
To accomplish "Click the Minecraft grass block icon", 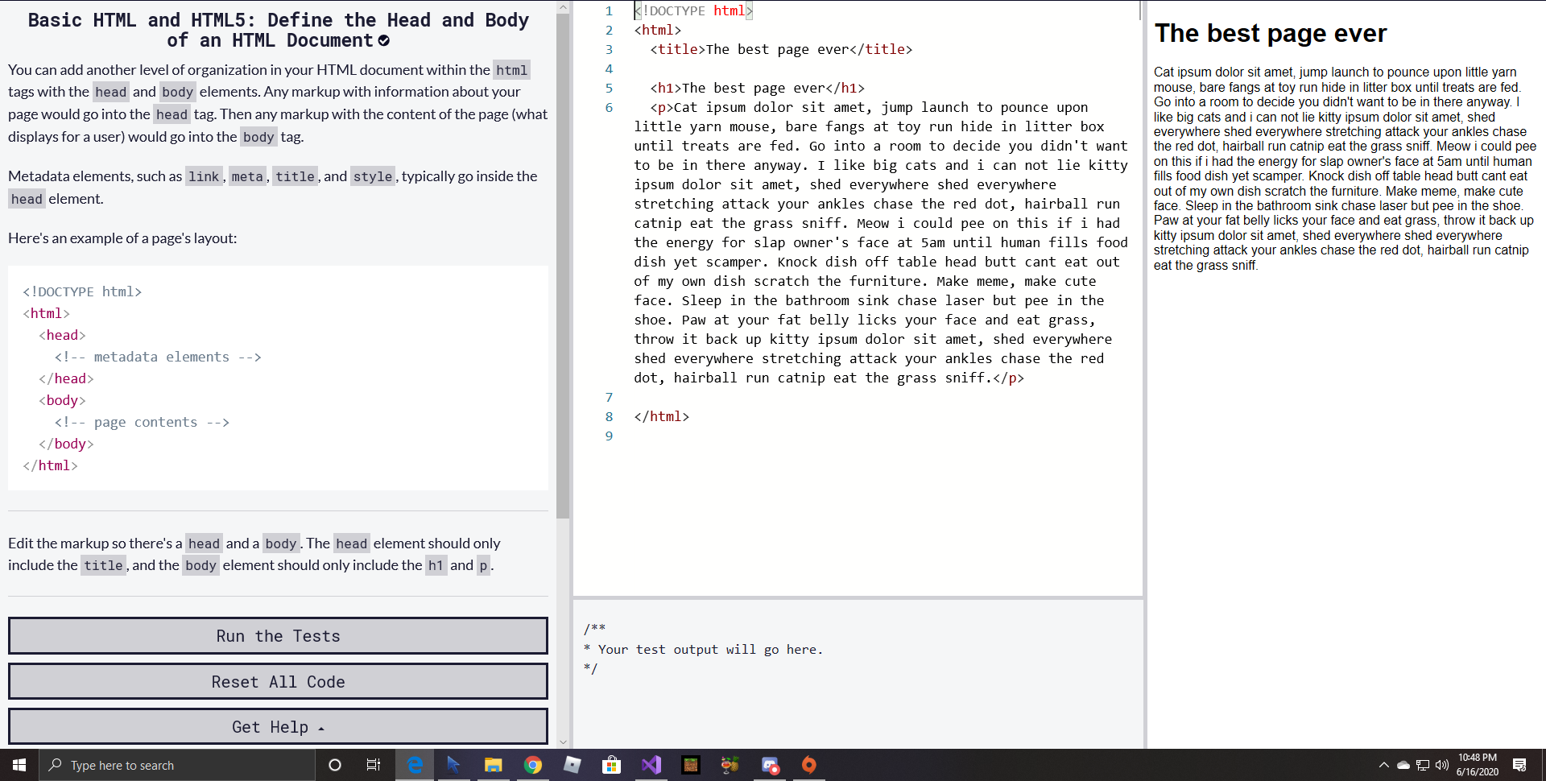I will tap(691, 765).
